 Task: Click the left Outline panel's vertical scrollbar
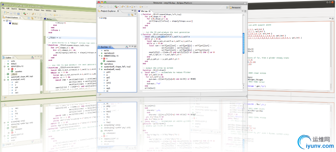coord(41,73)
